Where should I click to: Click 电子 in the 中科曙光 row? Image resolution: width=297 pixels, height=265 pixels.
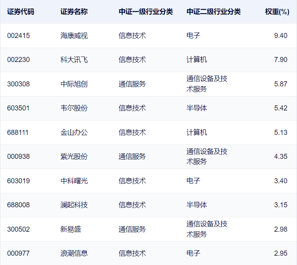point(193,181)
